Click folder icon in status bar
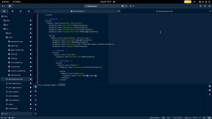 tap(163, 118)
